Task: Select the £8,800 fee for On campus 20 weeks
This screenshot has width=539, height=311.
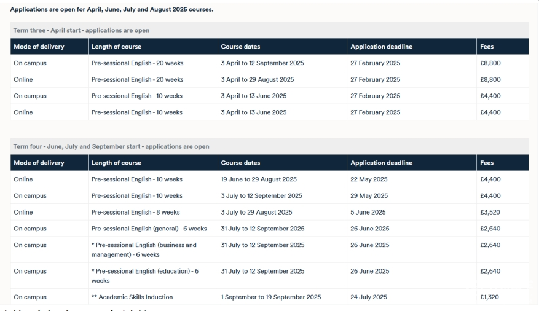Action: pyautogui.click(x=490, y=63)
